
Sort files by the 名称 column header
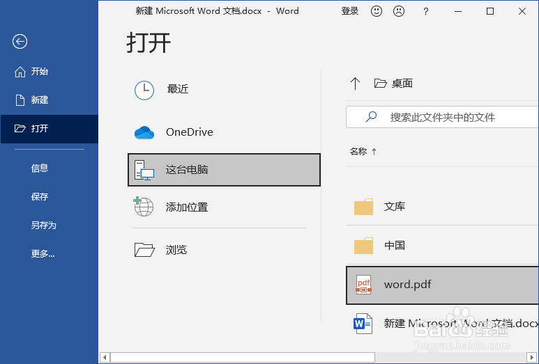tap(358, 151)
